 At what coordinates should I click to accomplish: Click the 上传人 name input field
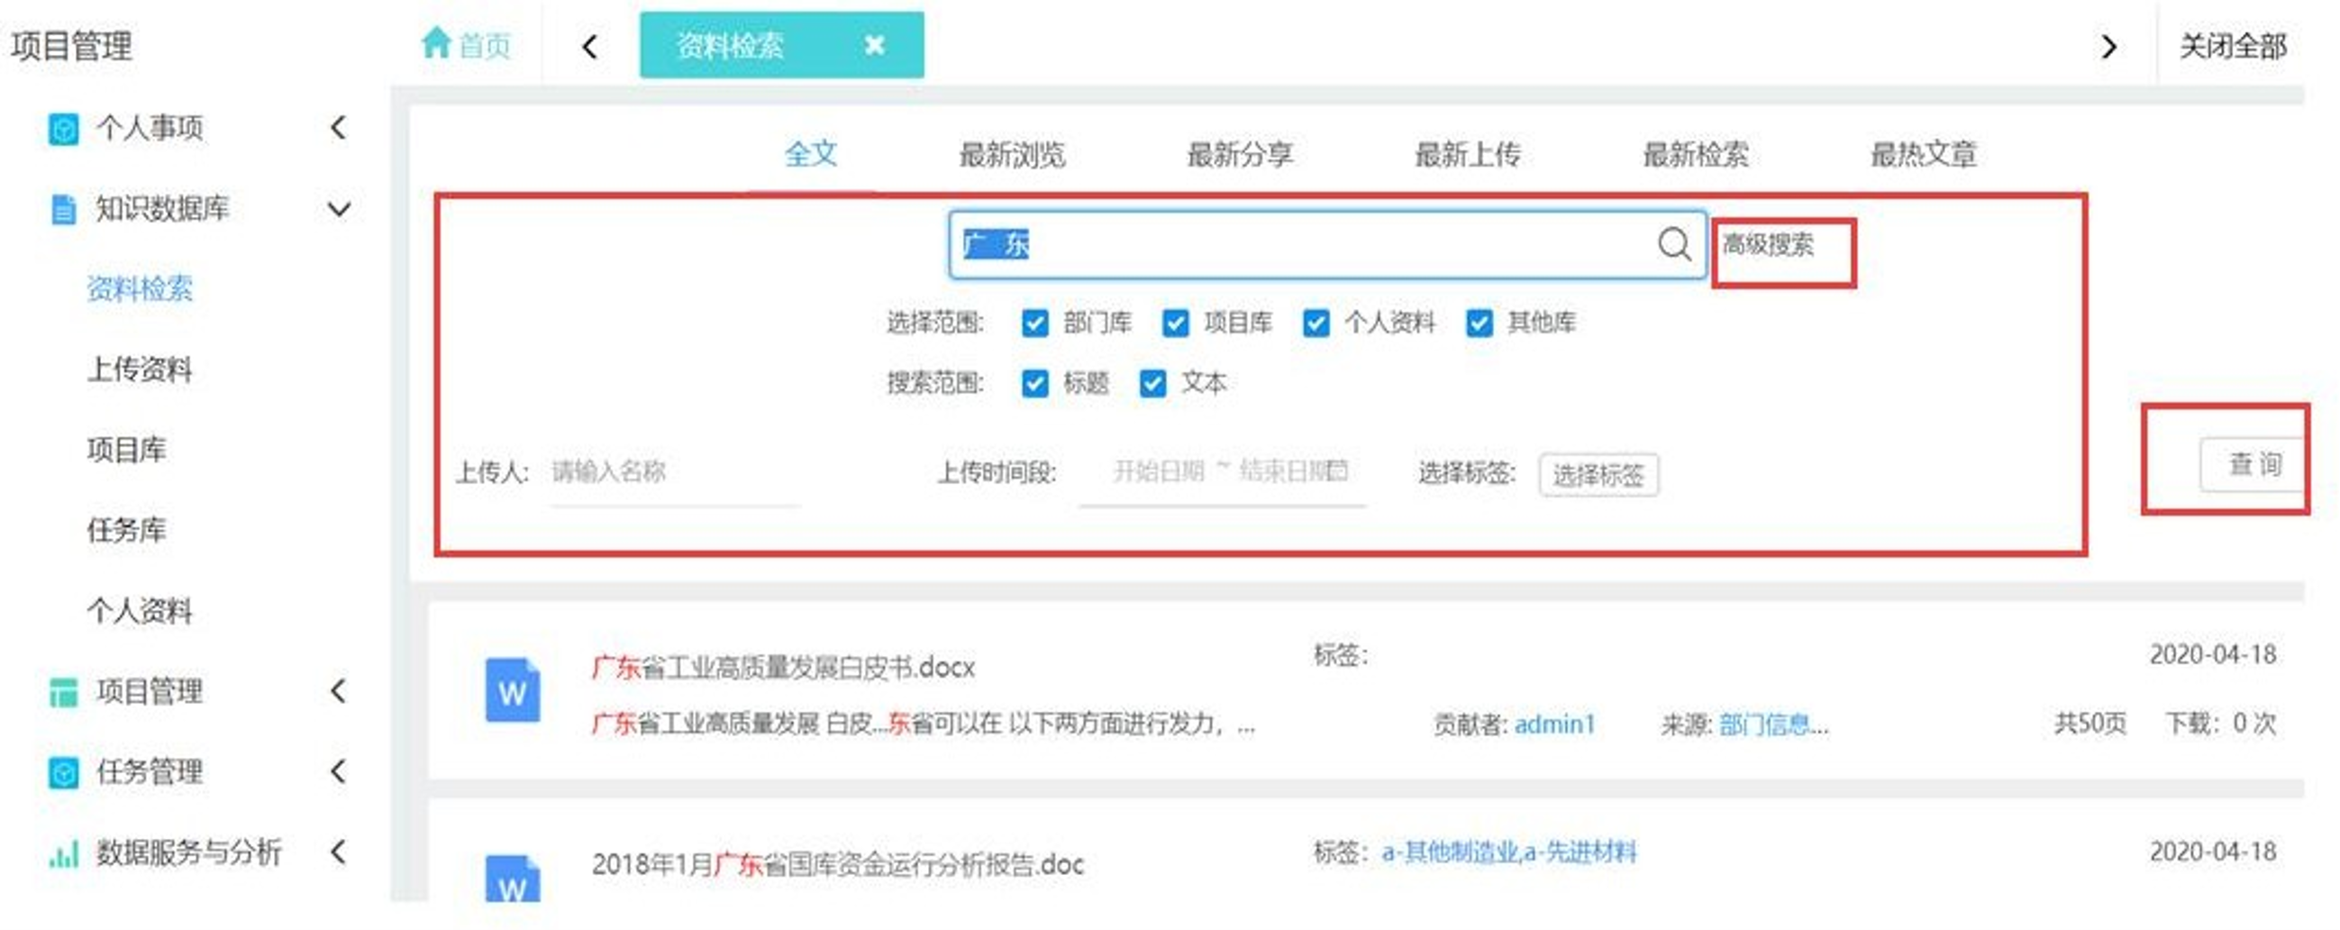672,471
